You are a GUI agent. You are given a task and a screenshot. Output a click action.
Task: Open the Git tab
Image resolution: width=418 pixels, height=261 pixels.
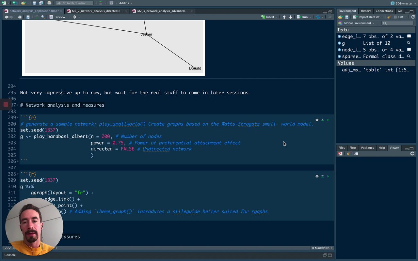pyautogui.click(x=400, y=11)
